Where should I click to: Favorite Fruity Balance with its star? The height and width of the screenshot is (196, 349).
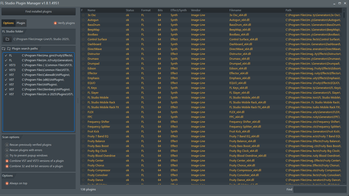[x=83, y=141]
